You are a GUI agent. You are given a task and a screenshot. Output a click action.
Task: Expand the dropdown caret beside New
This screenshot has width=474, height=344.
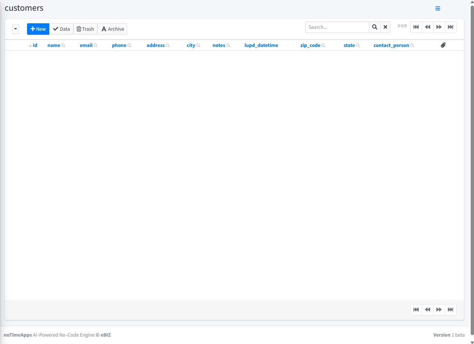(16, 29)
